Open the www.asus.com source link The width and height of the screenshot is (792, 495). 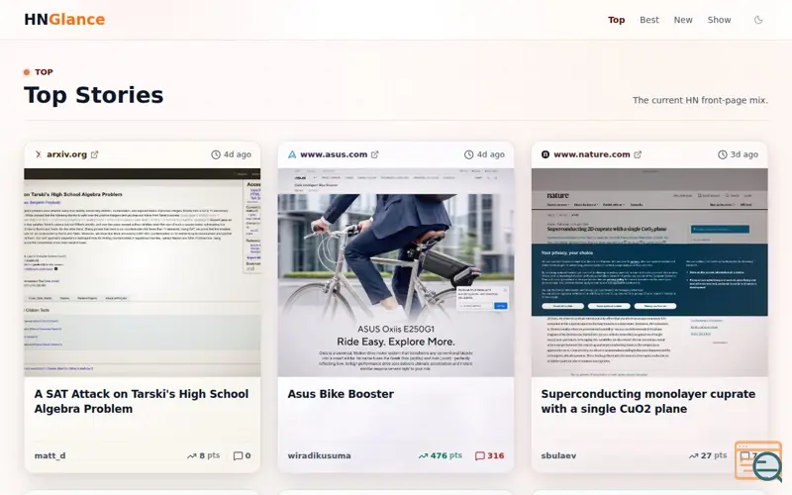(334, 154)
